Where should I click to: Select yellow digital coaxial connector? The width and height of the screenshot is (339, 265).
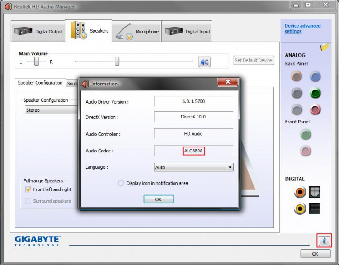pos(300,208)
